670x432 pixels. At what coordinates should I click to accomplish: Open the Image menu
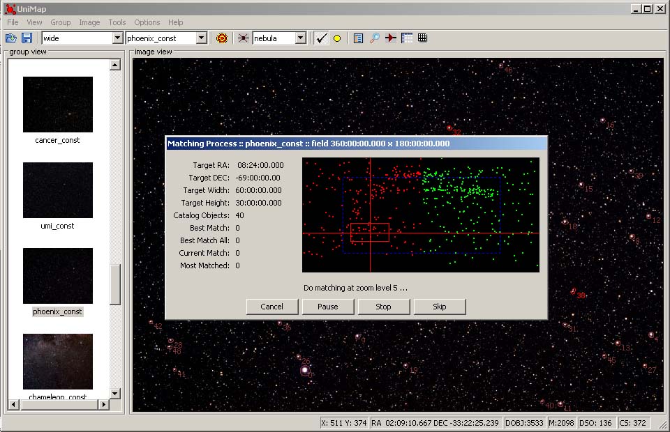(x=89, y=22)
